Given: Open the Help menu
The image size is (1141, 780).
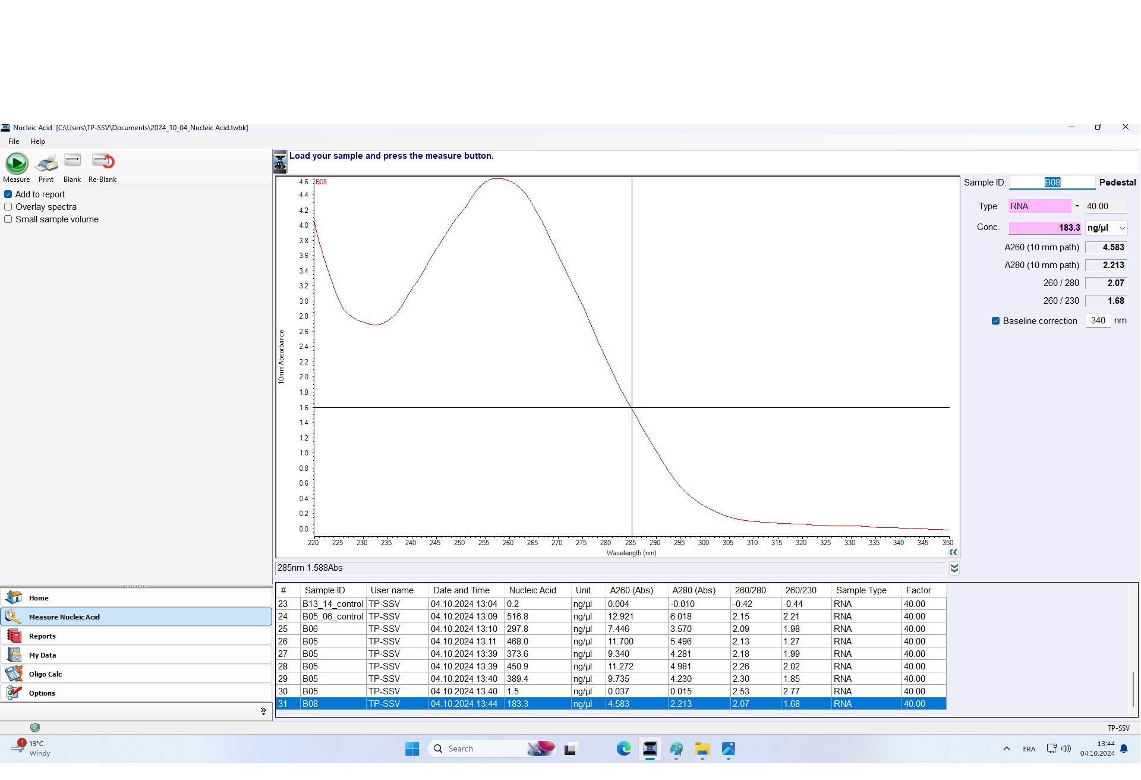Looking at the screenshot, I should [x=37, y=141].
